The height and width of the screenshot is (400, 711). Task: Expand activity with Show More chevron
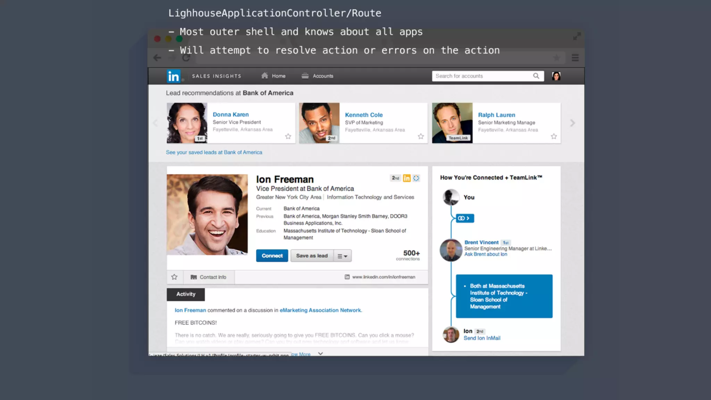(320, 353)
